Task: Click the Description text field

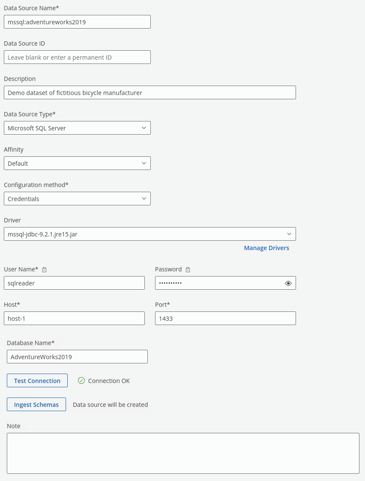Action: point(149,92)
